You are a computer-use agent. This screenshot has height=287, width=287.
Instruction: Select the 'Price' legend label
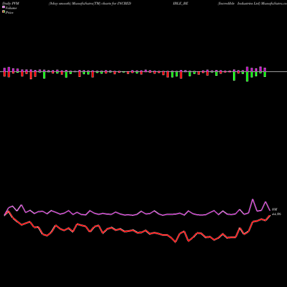click(x=9, y=13)
